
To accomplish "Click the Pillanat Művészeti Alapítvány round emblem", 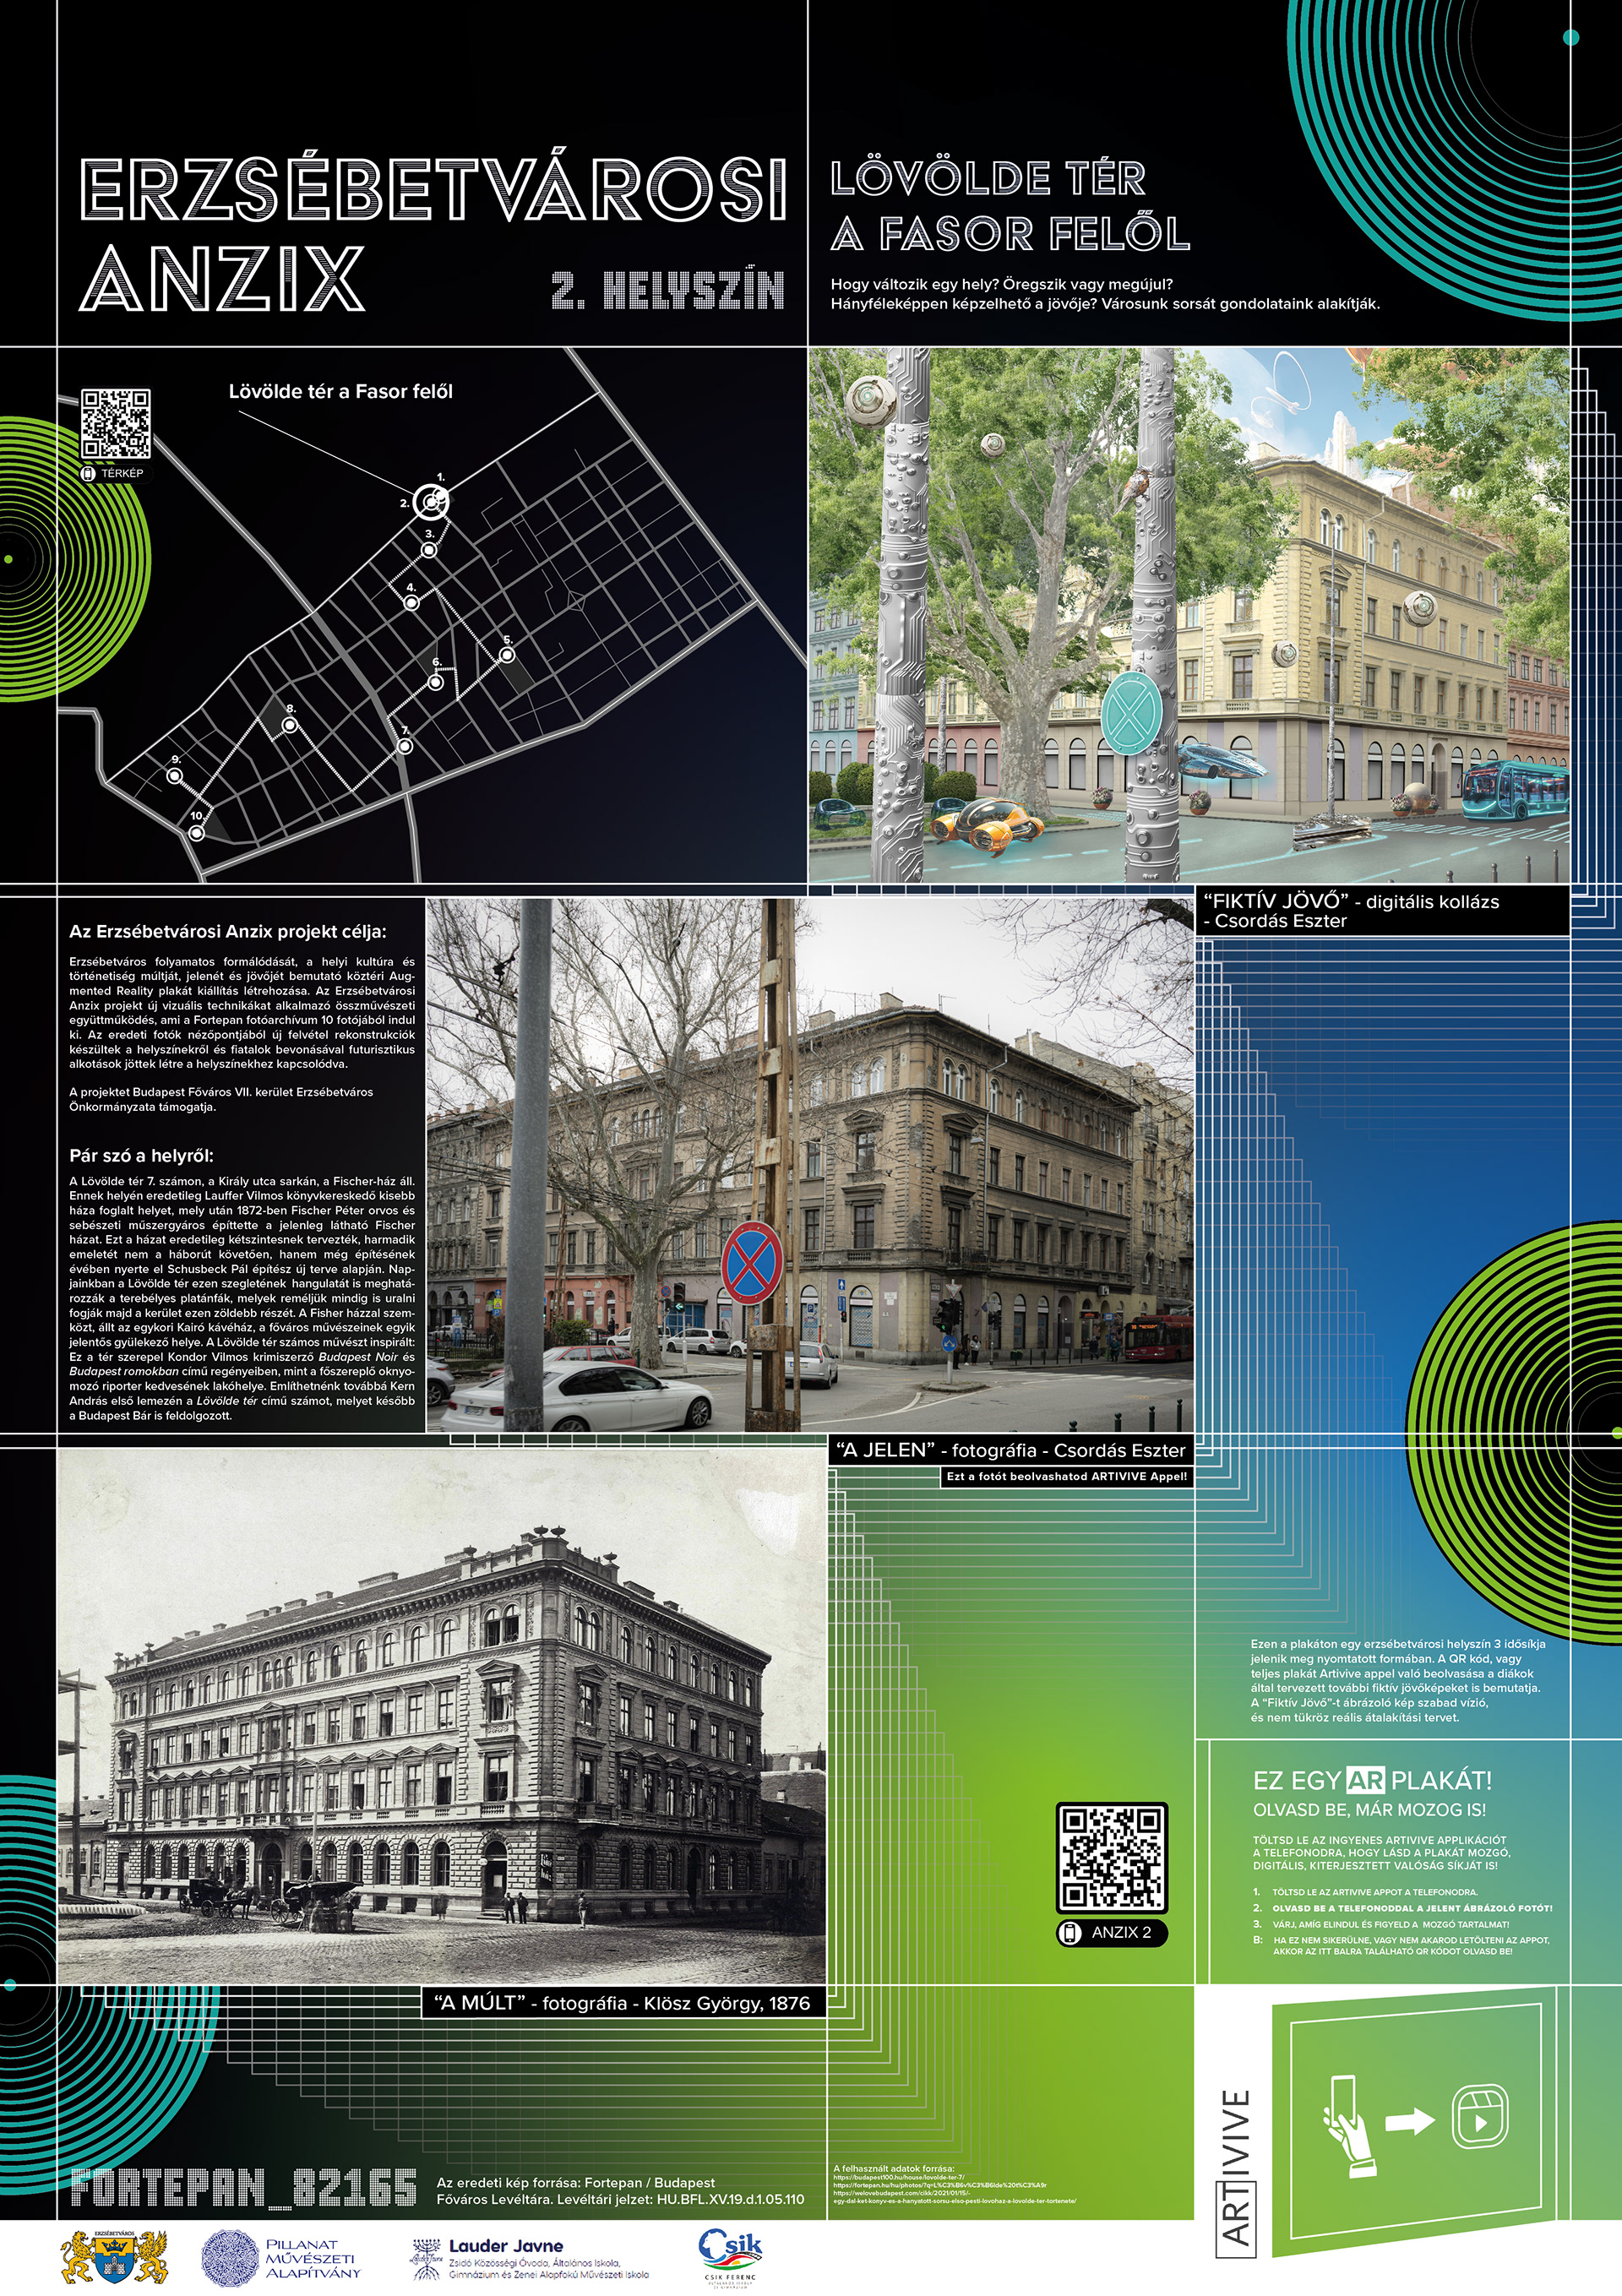I will (x=229, y=2258).
